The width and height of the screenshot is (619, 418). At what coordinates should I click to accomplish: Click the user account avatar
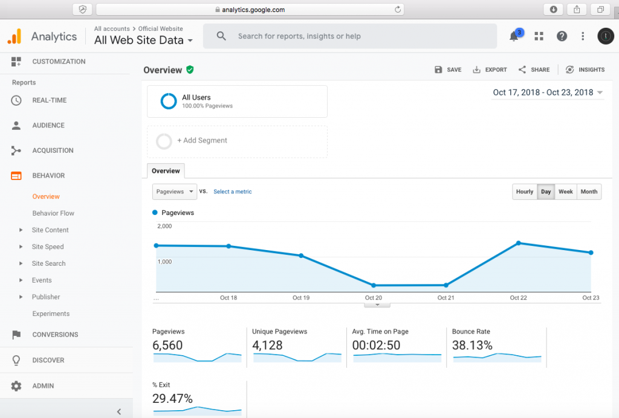[x=605, y=36]
